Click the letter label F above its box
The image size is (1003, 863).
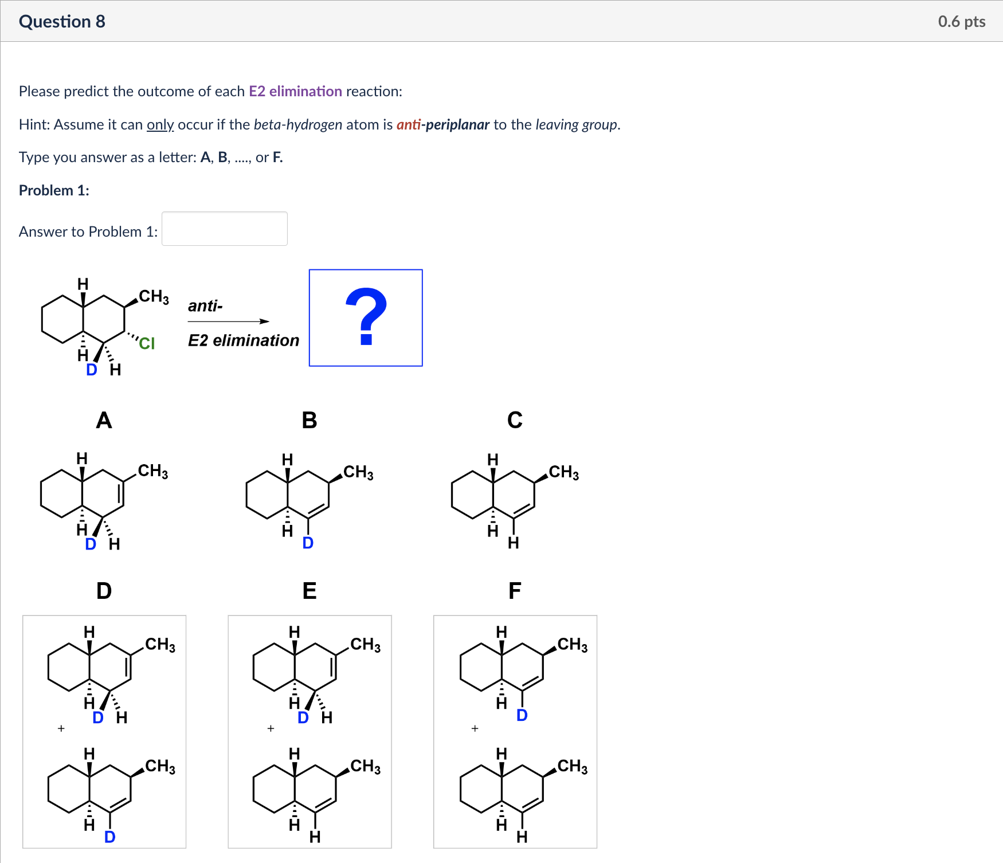pyautogui.click(x=515, y=591)
